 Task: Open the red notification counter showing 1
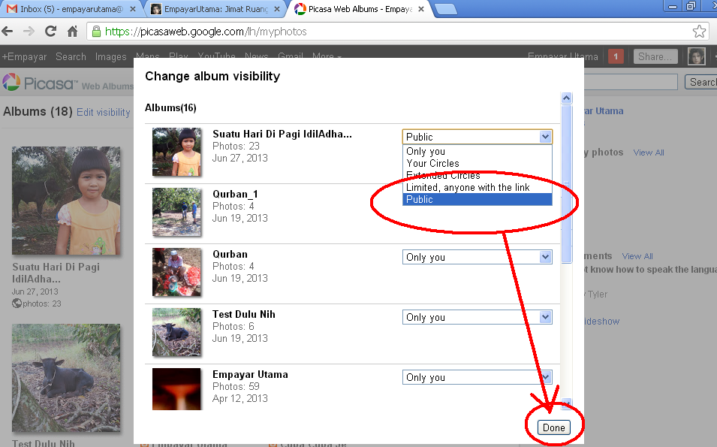click(x=616, y=57)
